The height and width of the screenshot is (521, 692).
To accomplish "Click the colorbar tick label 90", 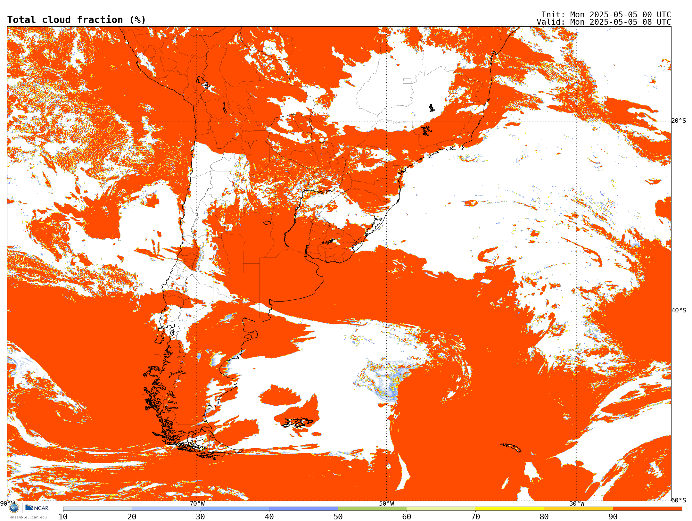I will pyautogui.click(x=613, y=517).
